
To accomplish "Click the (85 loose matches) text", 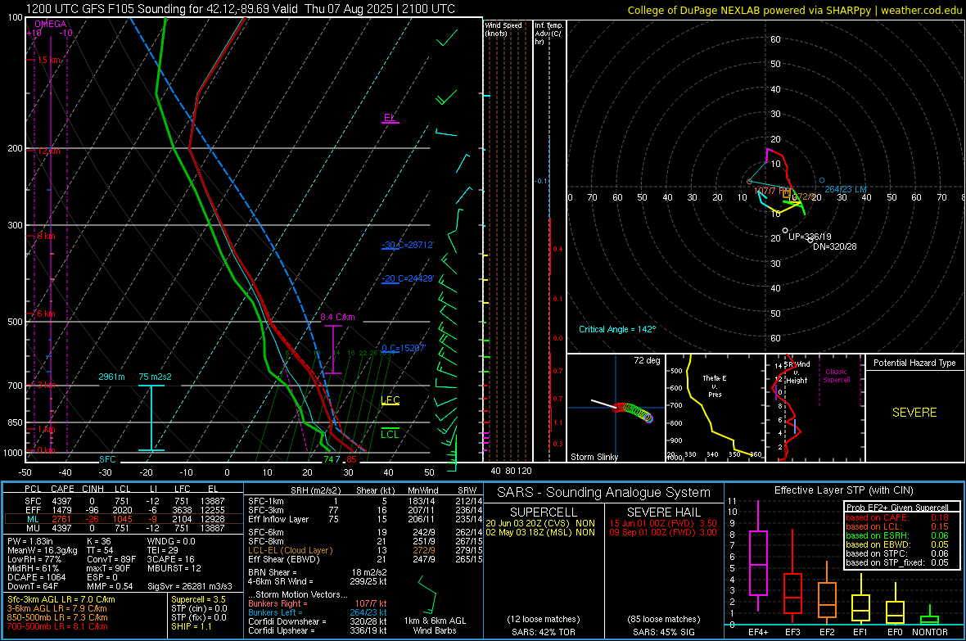I will point(663,619).
